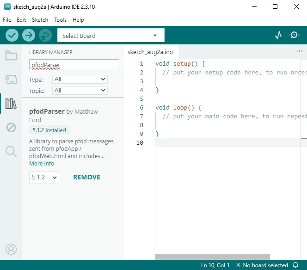Open the Sketchbook folder panel
The image size is (307, 270).
(11, 55)
